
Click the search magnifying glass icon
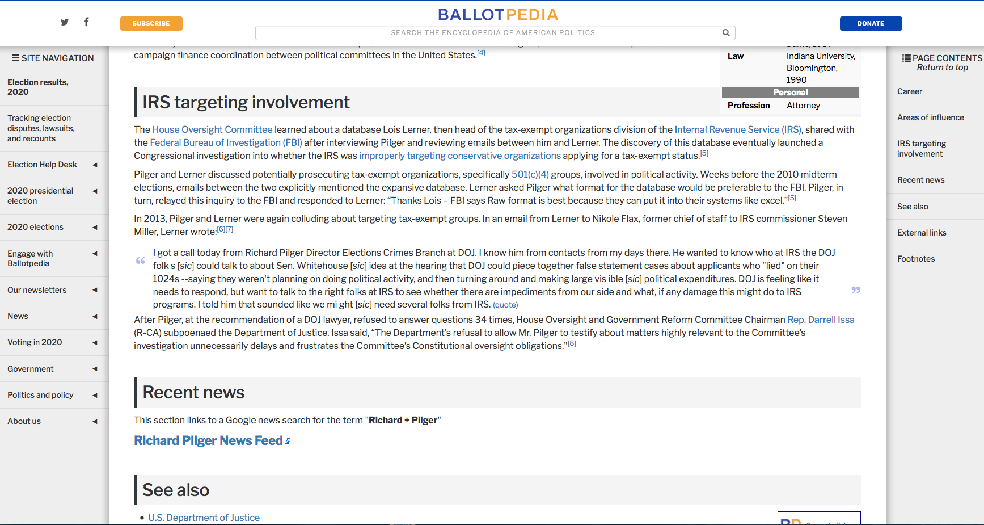coord(725,33)
